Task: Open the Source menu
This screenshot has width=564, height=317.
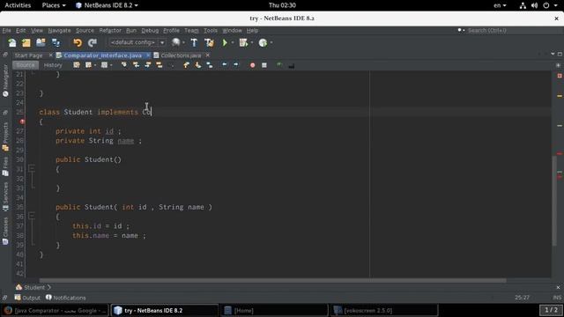Action: (85, 31)
